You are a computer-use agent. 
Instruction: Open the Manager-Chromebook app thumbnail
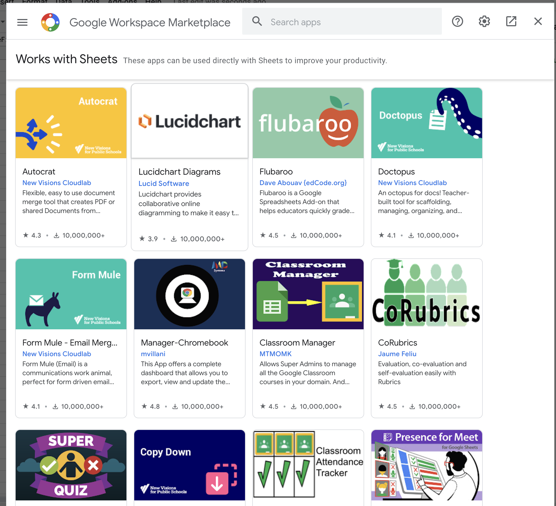(190, 294)
